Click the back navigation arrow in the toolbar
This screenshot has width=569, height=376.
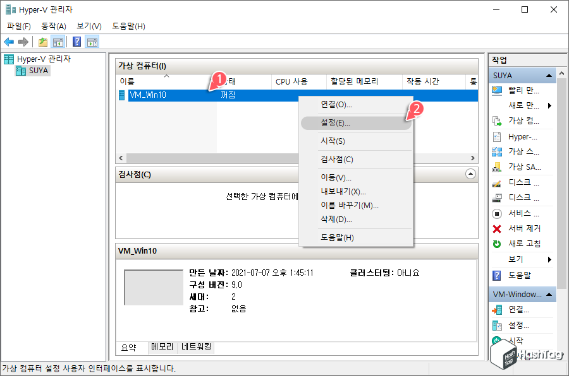[x=9, y=42]
